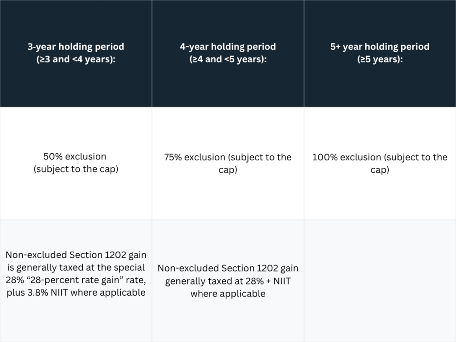456x342 pixels.
Task: Click the "3-year holding period" header title
Action: pyautogui.click(x=76, y=46)
